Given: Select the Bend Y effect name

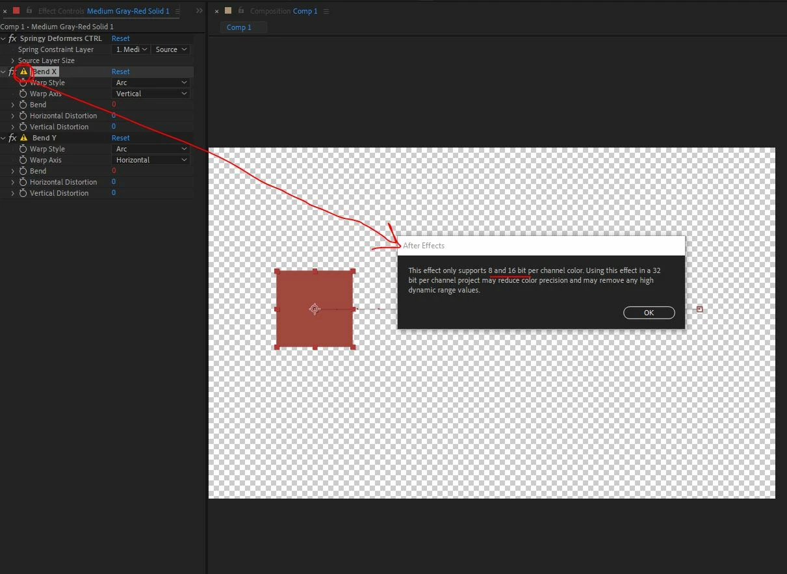Looking at the screenshot, I should coord(45,138).
